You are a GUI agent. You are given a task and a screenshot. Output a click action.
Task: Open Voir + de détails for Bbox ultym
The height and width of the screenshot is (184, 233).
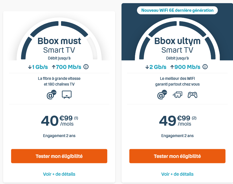point(177,174)
